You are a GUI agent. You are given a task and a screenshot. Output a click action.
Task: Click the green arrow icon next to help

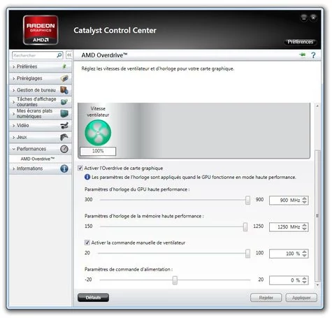[303, 55]
